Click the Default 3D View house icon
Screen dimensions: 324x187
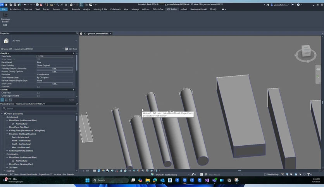71,5
